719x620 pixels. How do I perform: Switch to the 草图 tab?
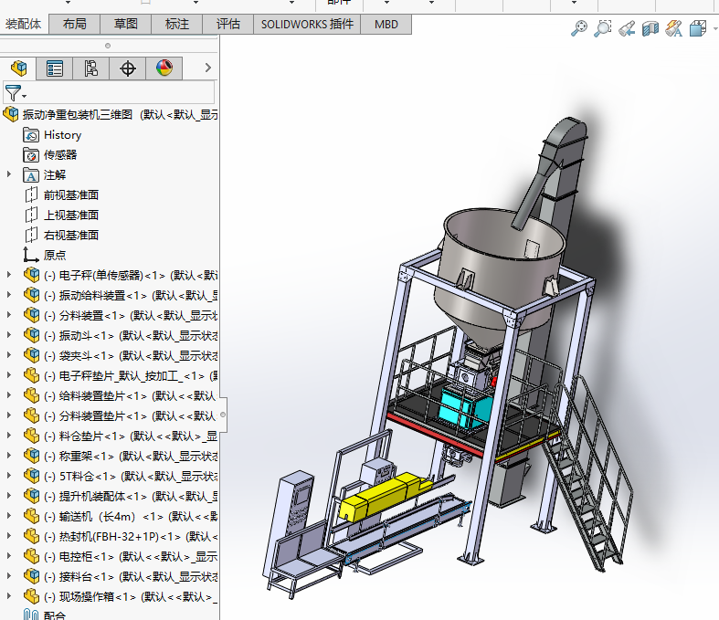click(126, 25)
